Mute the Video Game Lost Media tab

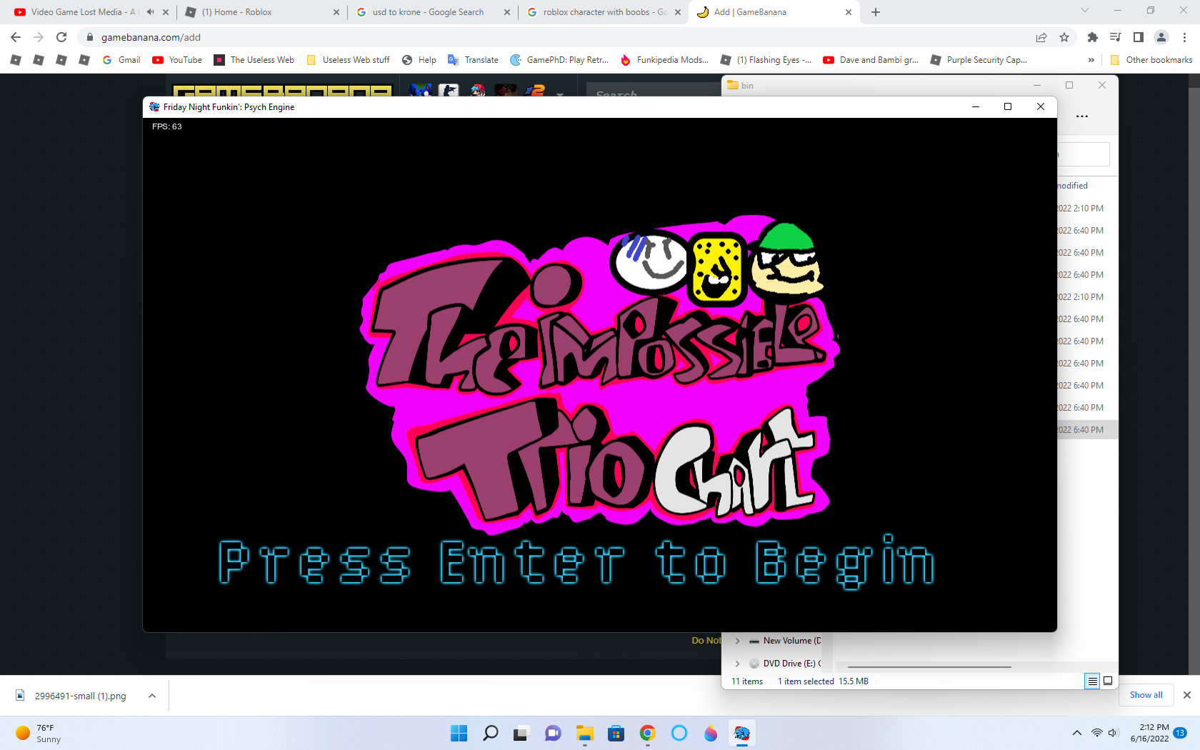149,12
